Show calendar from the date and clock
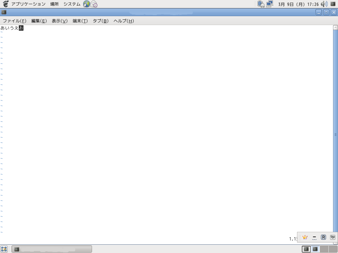 (x=298, y=4)
